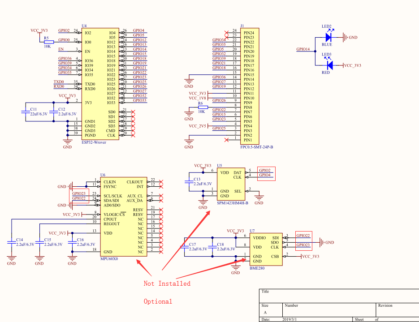
Task: Click the VCC_1V8 power label near J1
Action: coord(198,98)
